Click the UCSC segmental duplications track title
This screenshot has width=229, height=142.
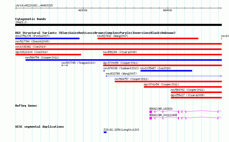click(x=40, y=127)
